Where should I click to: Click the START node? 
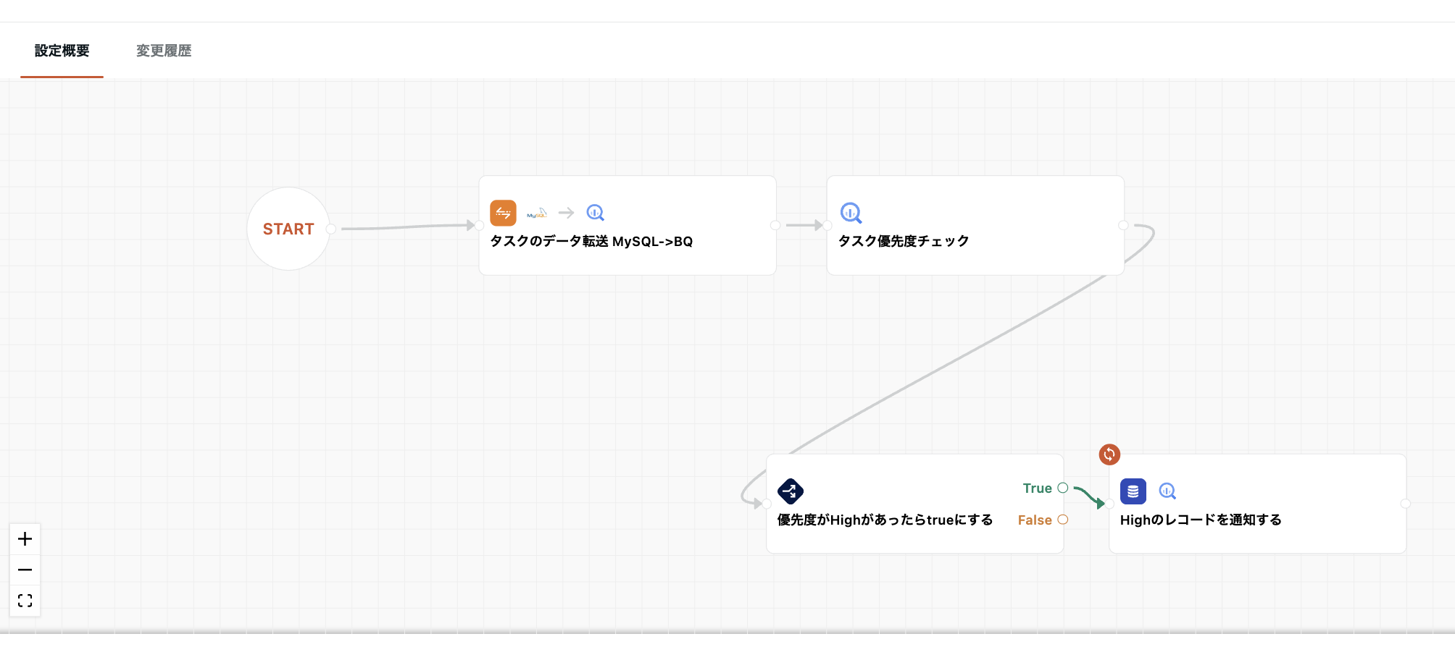pos(288,229)
